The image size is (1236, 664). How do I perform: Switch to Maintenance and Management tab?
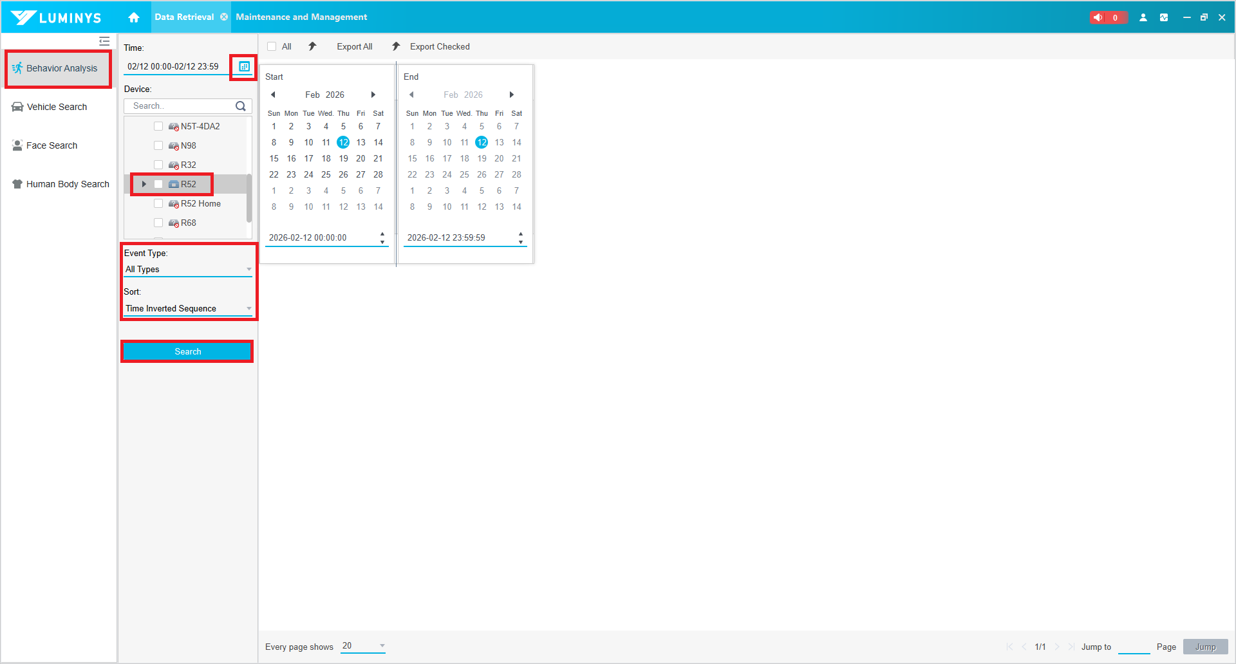coord(301,17)
